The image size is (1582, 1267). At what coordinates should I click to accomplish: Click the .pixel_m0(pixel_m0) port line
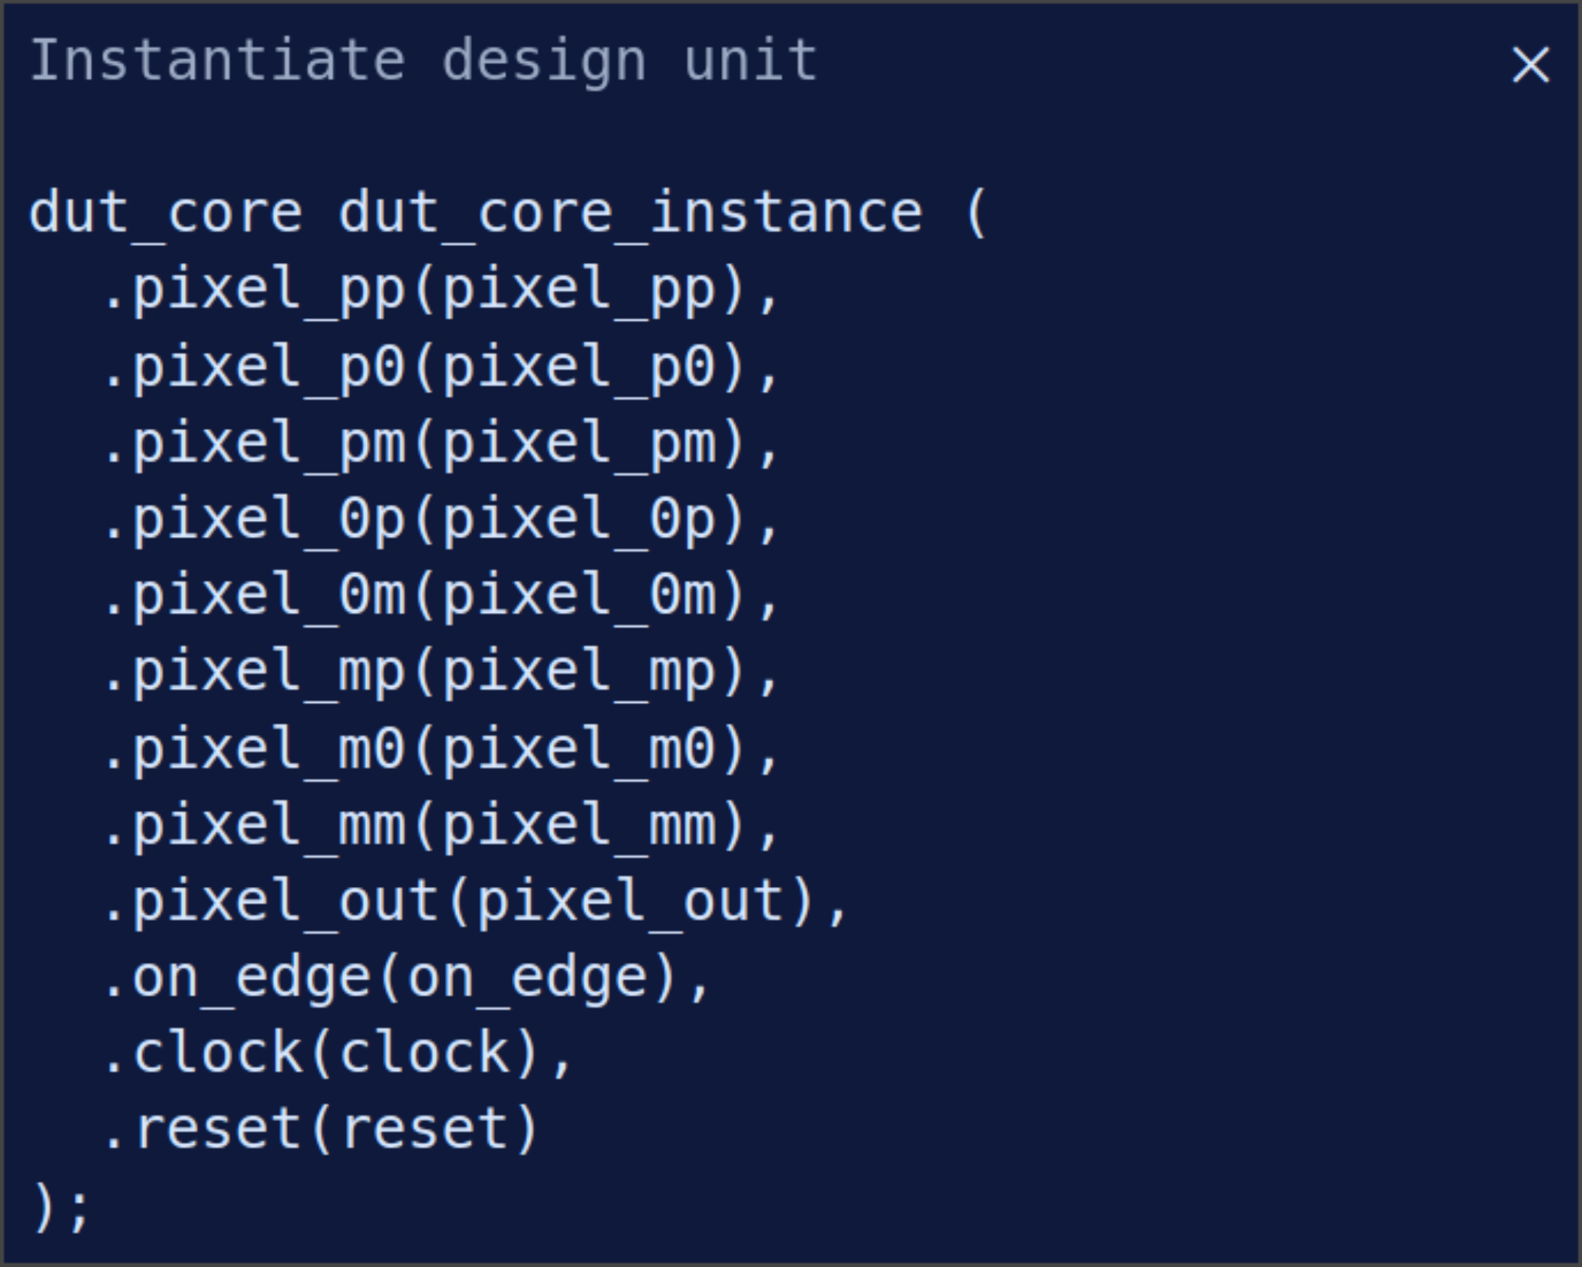click(x=440, y=750)
